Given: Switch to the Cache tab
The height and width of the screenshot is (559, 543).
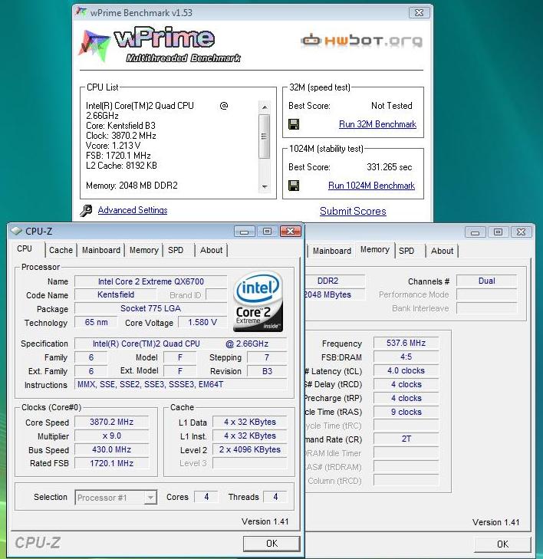Looking at the screenshot, I should 61,250.
